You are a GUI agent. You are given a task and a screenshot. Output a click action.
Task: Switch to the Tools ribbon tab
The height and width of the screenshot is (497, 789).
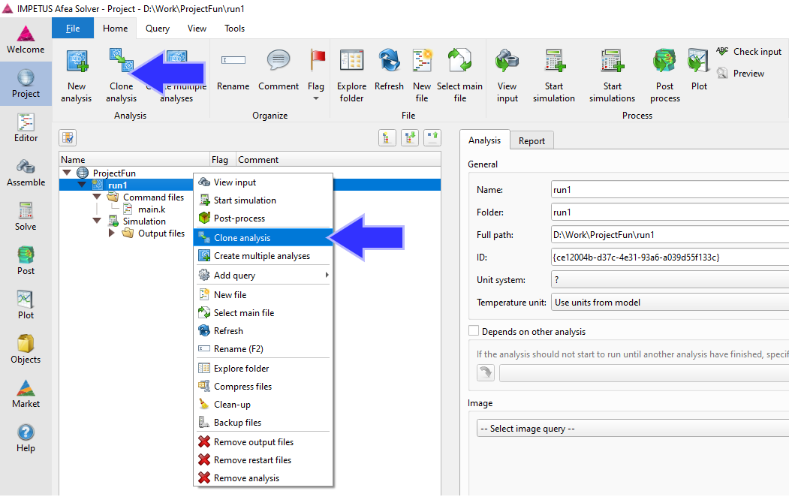point(234,29)
